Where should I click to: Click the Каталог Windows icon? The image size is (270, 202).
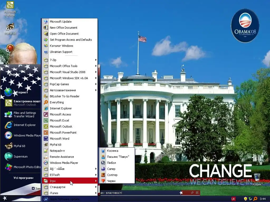(x=46, y=46)
